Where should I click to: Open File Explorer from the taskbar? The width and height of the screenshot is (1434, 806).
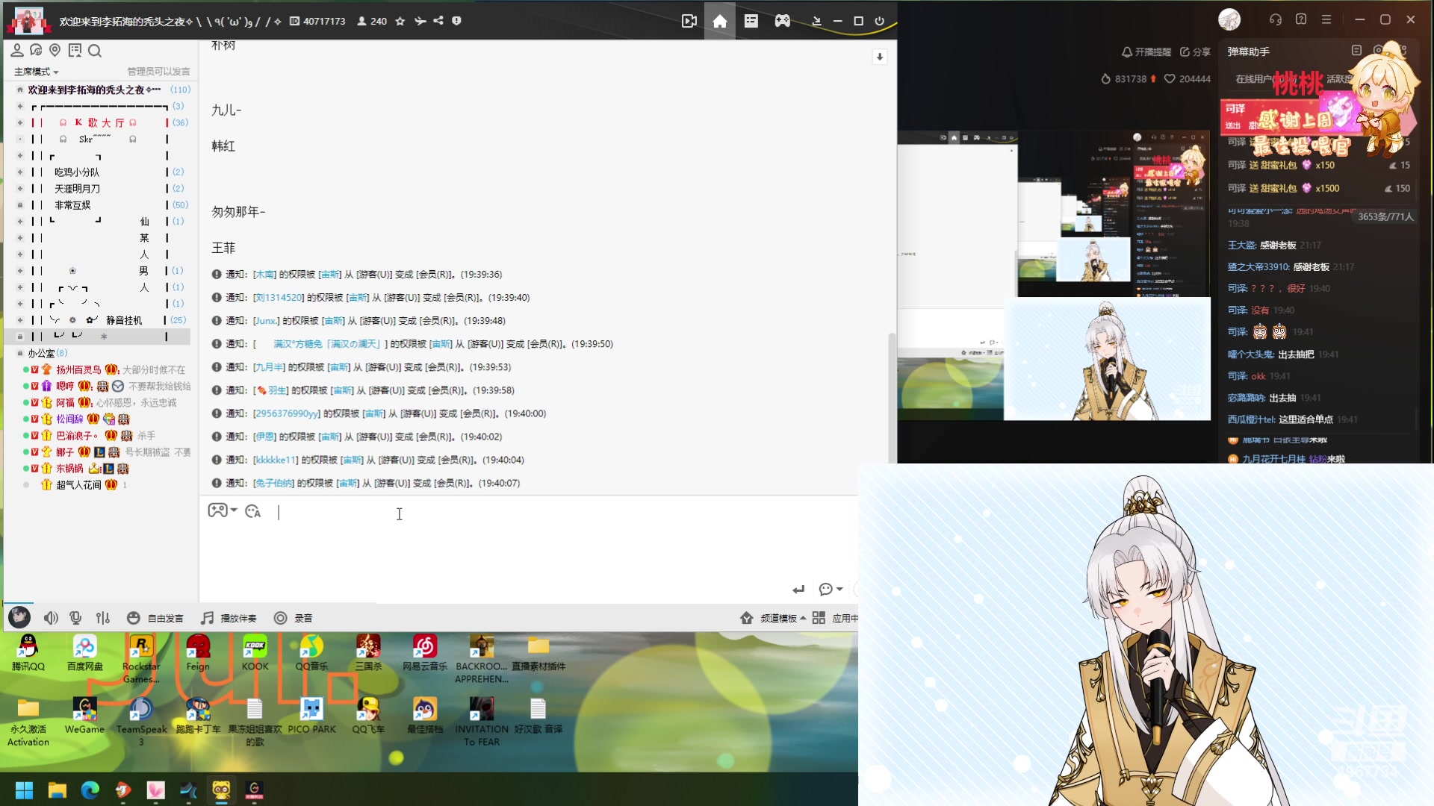coord(58,790)
